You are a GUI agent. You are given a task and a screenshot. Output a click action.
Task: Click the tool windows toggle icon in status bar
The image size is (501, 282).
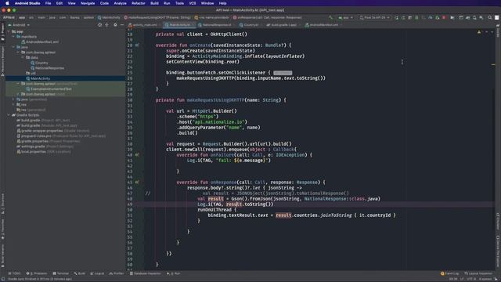pyautogui.click(x=3, y=279)
